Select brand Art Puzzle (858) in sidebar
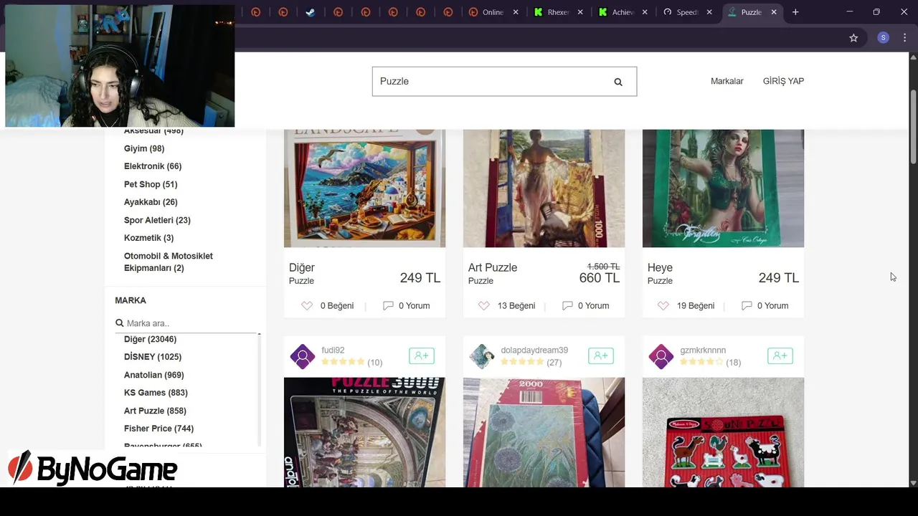 tap(155, 411)
